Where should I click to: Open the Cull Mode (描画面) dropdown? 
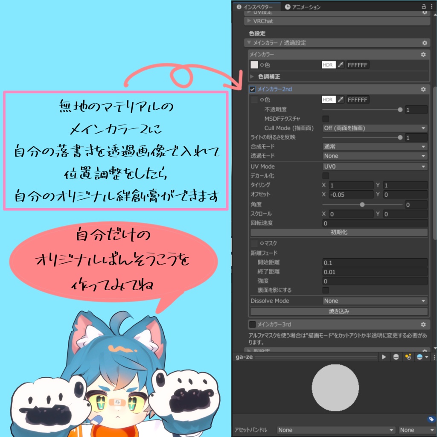tap(375, 128)
